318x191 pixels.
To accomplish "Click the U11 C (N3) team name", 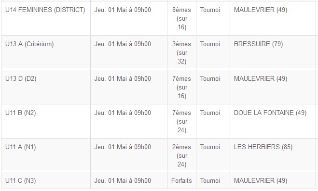I will 21,181.
